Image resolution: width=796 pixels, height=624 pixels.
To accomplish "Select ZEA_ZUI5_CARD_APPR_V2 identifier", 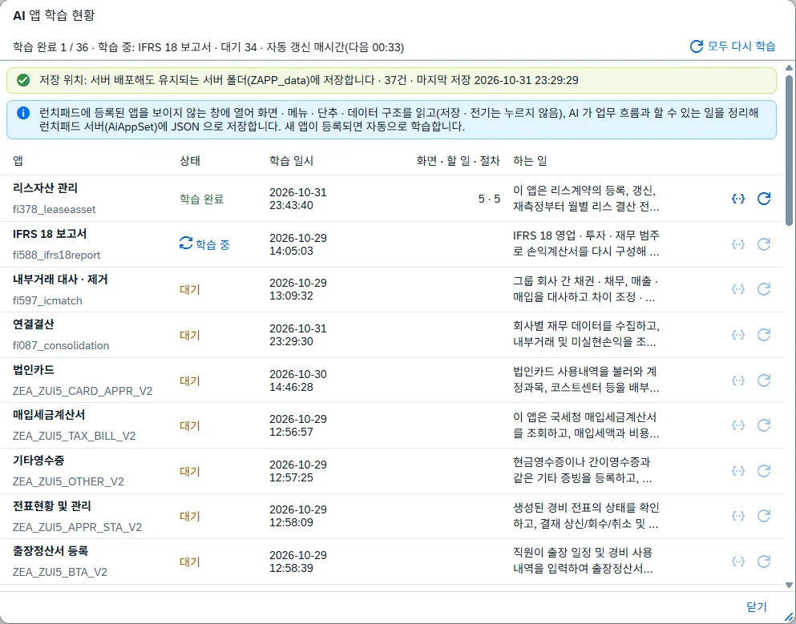I will pos(83,391).
